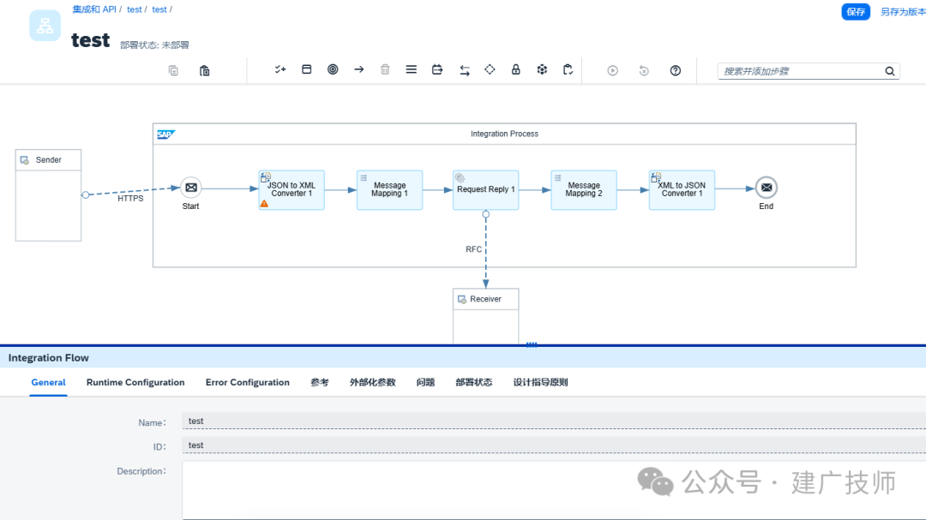Click the Integration Flow panel header
Screen dimensions: 926x520
[x=463, y=358]
